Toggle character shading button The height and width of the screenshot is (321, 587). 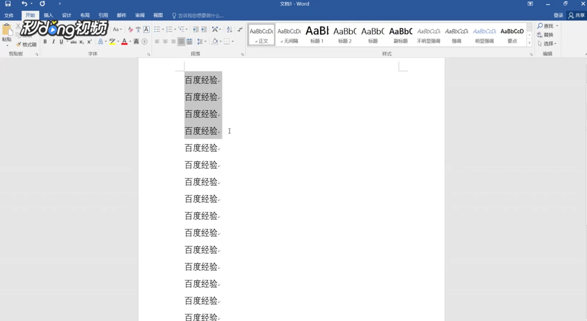coord(136,42)
